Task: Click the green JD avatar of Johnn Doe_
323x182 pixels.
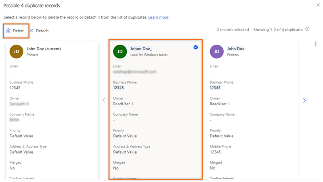Action: click(120, 52)
